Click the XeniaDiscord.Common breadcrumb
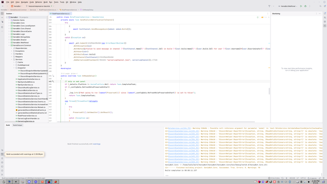This screenshot has width=327, height=184. 18,10
